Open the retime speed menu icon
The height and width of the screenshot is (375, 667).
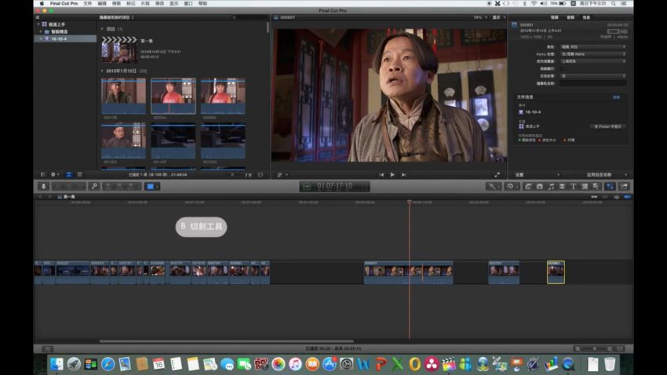coord(512,186)
